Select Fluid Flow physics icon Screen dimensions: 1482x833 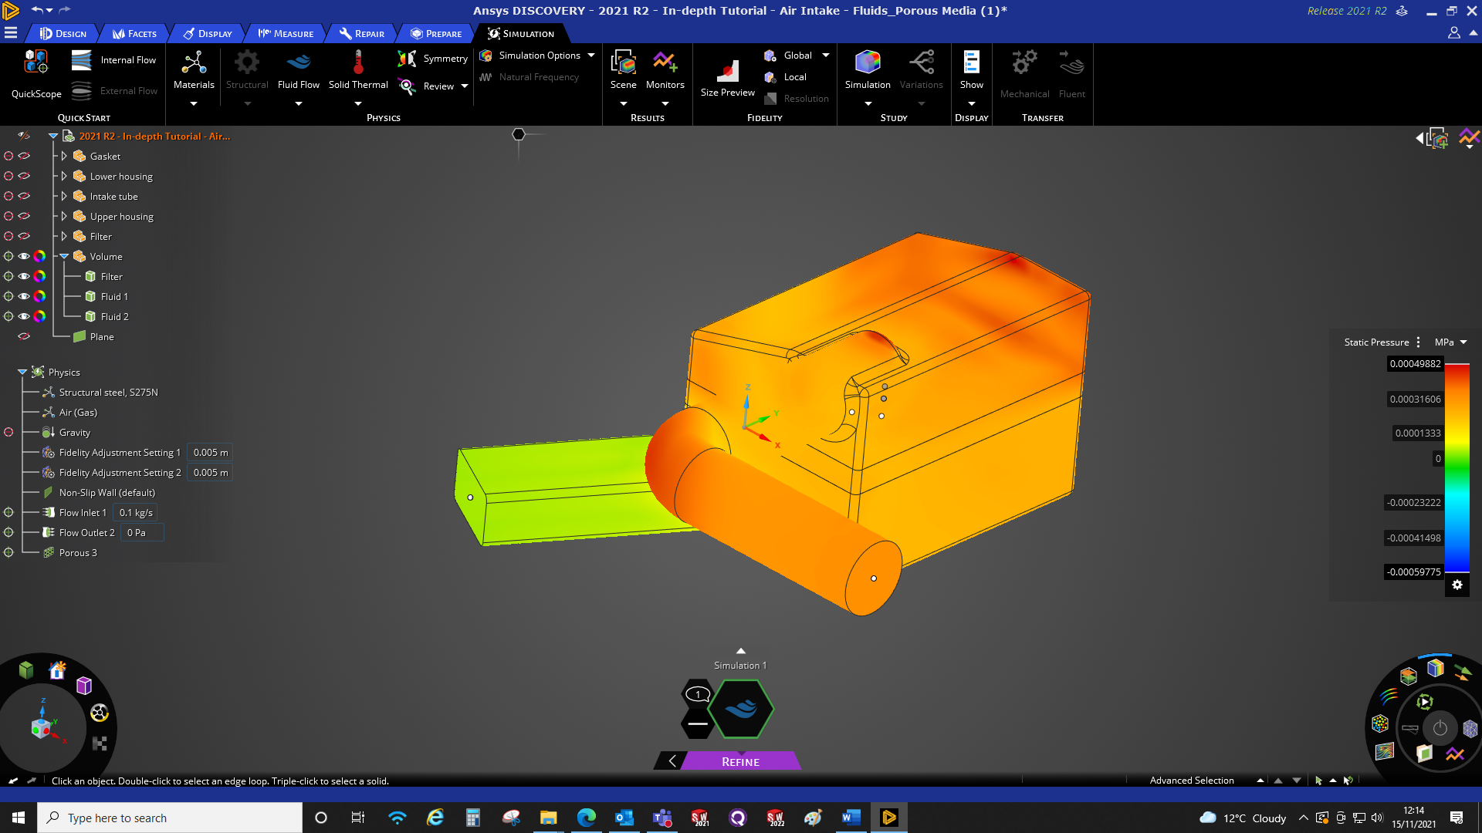299,71
